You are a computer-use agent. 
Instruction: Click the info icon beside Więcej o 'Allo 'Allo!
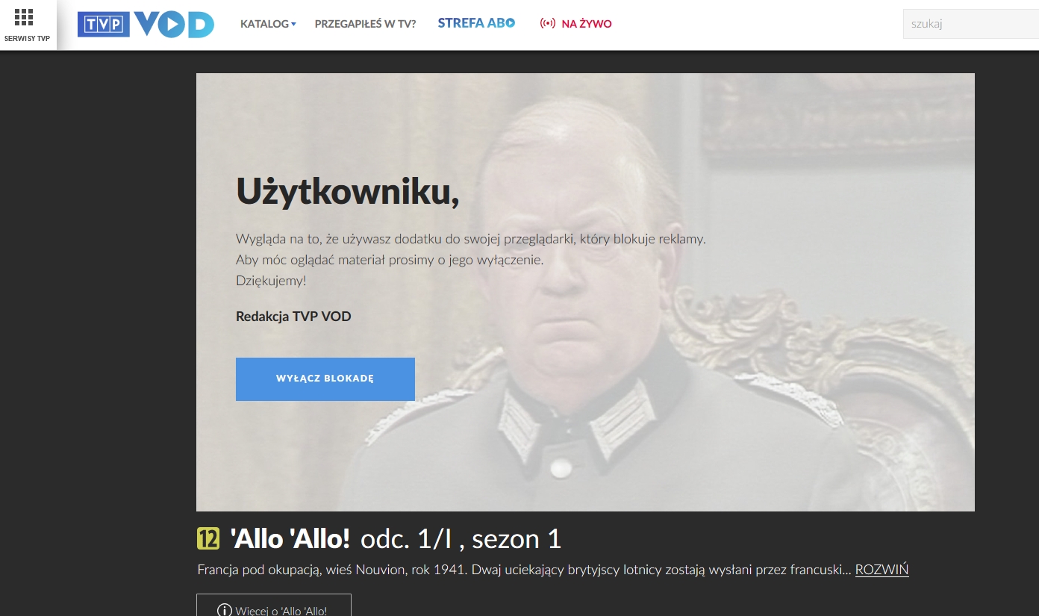pyautogui.click(x=224, y=611)
